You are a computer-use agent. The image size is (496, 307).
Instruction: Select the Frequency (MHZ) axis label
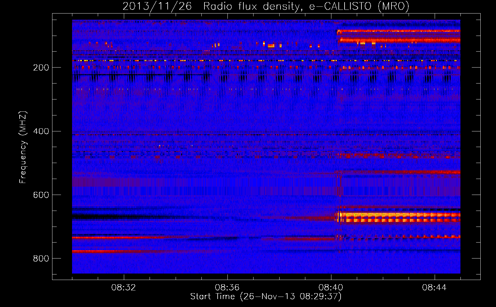(x=23, y=147)
